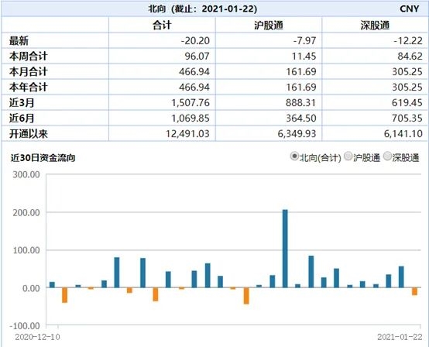Viewport: 429px width, 347px height.
Task: Click the 近30日资金流向 chart title
Action: (43, 158)
